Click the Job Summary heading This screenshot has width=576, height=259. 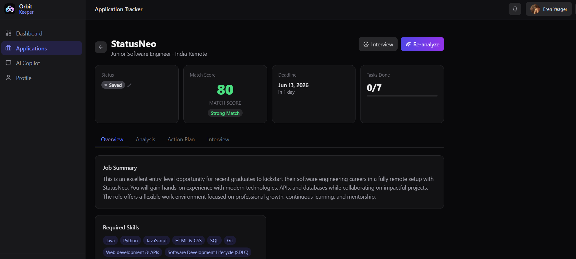(x=120, y=168)
